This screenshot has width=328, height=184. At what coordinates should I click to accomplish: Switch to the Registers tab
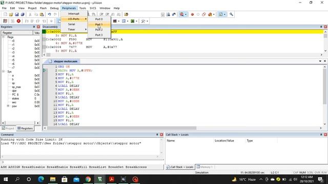25,128
